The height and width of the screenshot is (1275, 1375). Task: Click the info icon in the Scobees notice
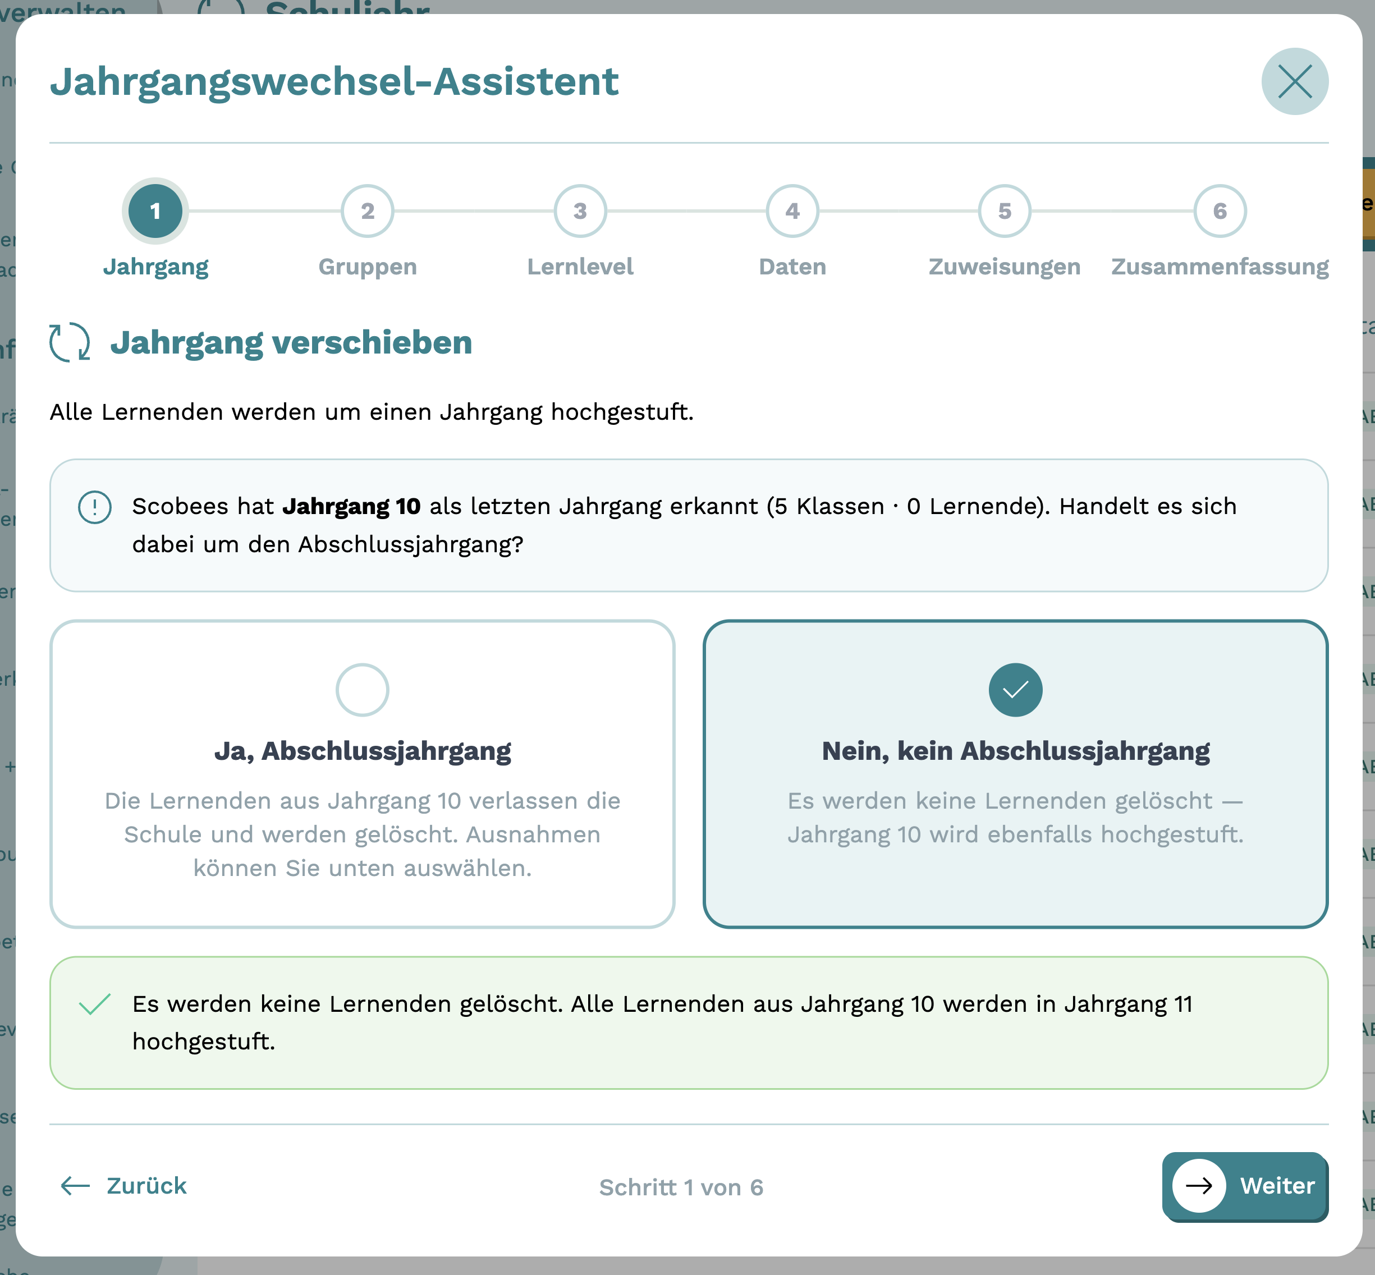pyautogui.click(x=94, y=507)
